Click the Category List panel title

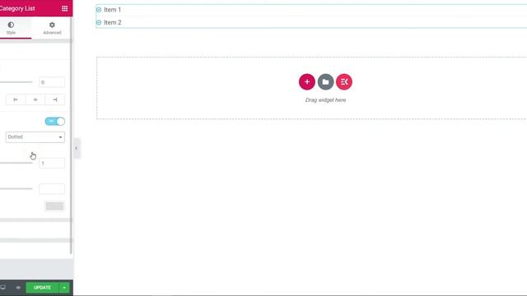click(17, 8)
